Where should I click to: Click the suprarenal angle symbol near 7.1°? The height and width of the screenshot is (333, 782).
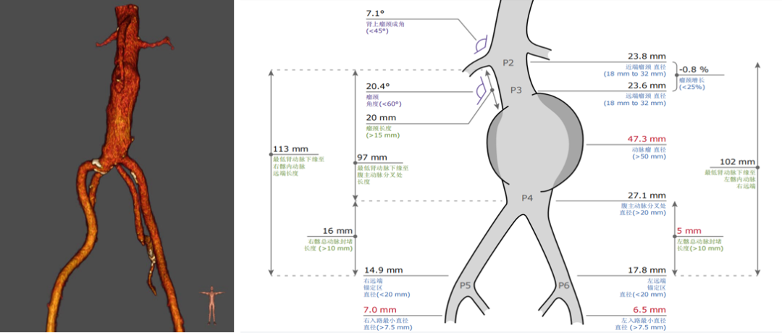479,46
